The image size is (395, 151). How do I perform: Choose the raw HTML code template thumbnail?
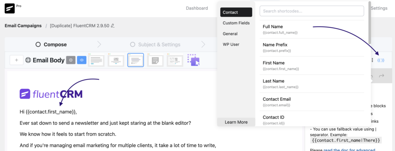pyautogui.click(x=175, y=60)
